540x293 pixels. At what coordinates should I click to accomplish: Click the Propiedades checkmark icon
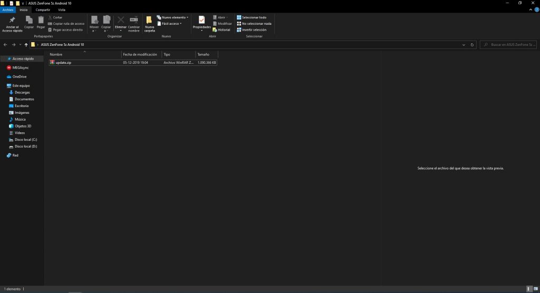tap(201, 20)
